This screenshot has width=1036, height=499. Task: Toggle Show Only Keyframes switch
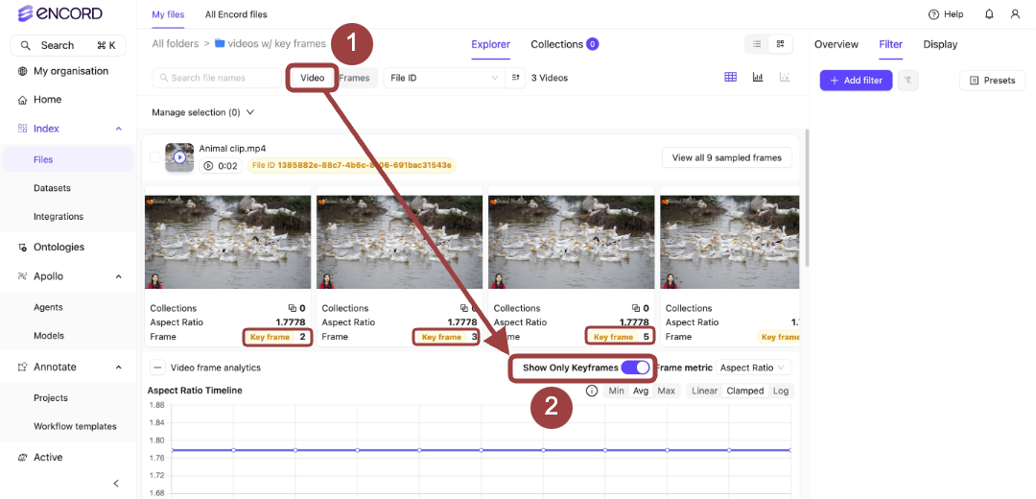coord(635,368)
